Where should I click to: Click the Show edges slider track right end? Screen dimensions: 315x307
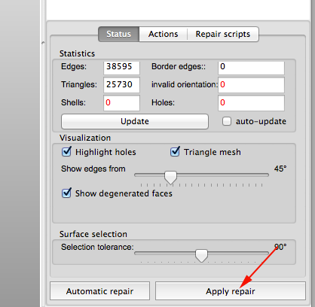(x=267, y=175)
